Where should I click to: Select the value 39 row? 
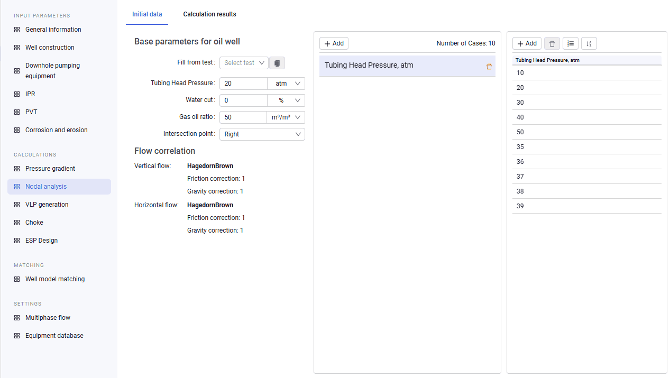tap(587, 206)
